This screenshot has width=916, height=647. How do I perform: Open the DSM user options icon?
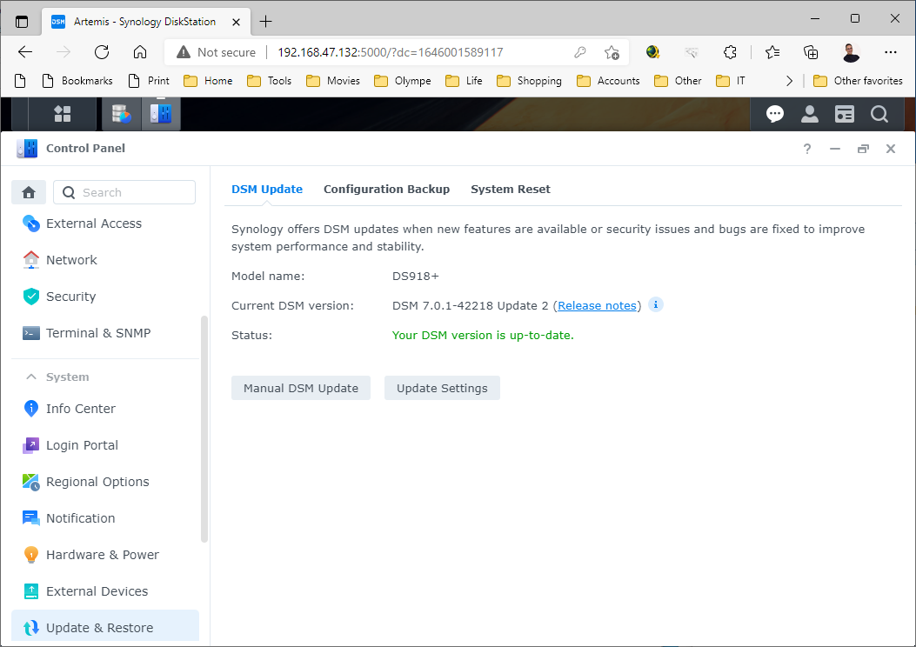tap(810, 114)
